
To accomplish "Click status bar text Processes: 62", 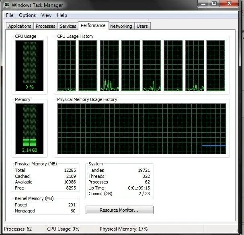I will (x=18, y=229).
